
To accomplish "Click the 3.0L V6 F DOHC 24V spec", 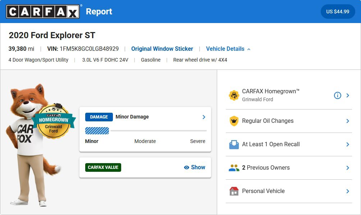I will click(x=105, y=60).
